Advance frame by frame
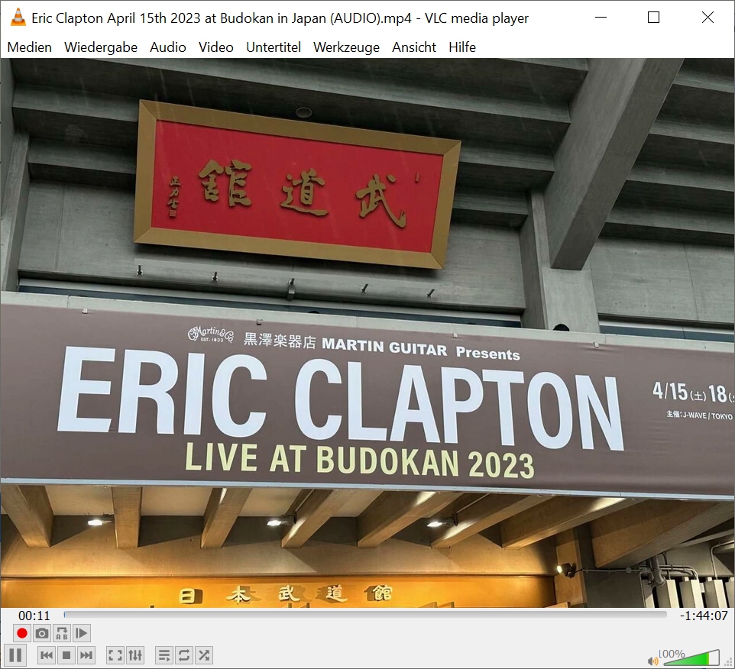 81,633
